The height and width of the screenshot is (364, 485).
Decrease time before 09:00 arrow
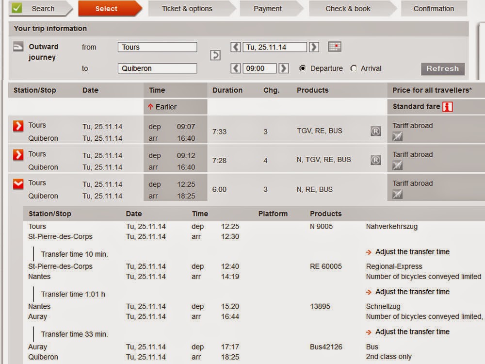(x=235, y=68)
